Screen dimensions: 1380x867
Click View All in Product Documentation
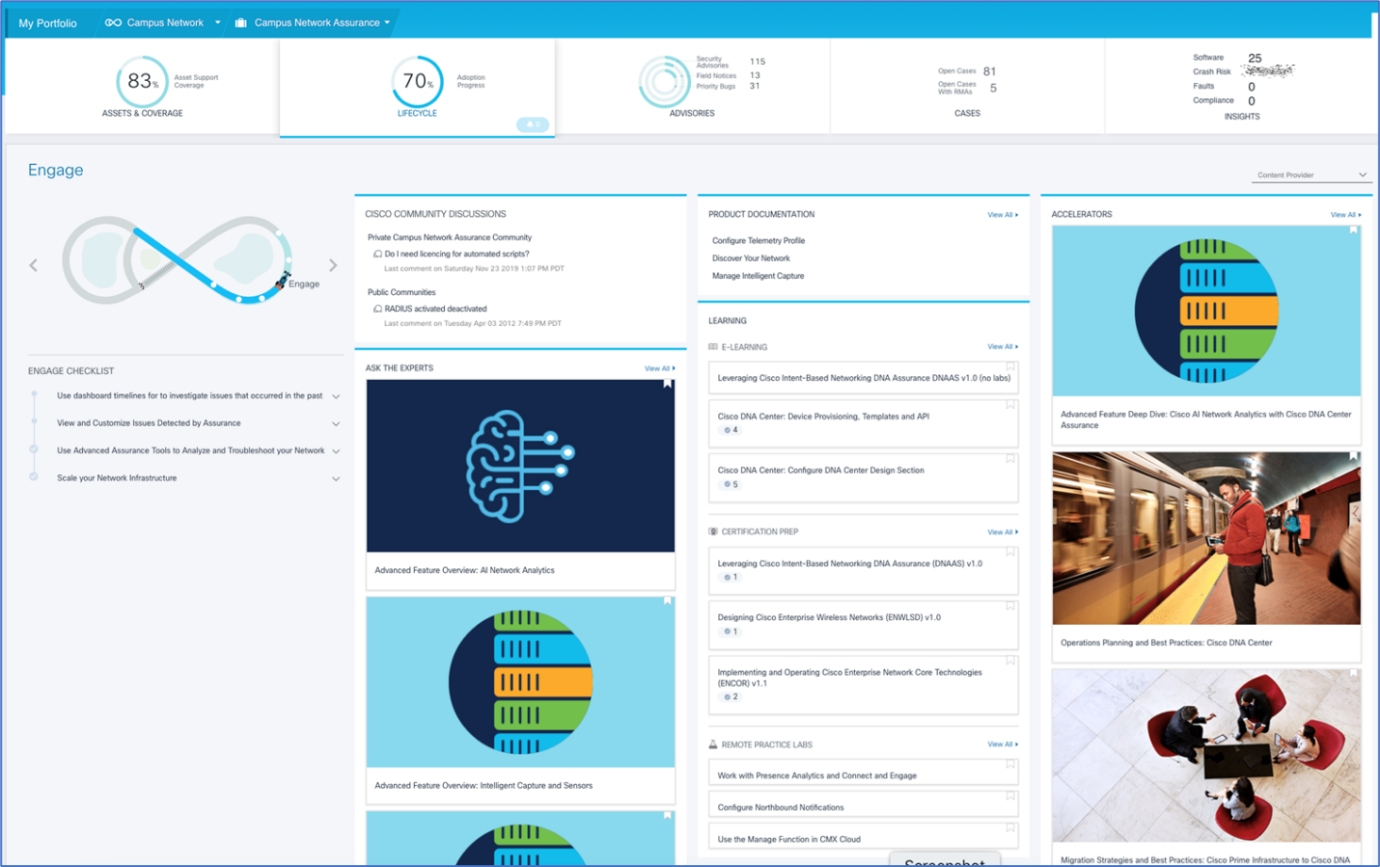coord(1003,215)
